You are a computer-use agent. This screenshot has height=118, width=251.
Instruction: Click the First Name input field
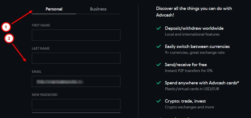[76, 35]
